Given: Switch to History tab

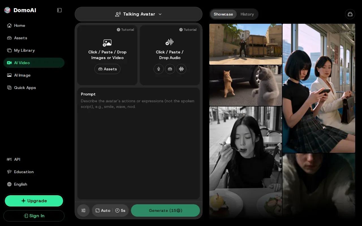Looking at the screenshot, I should (x=247, y=14).
